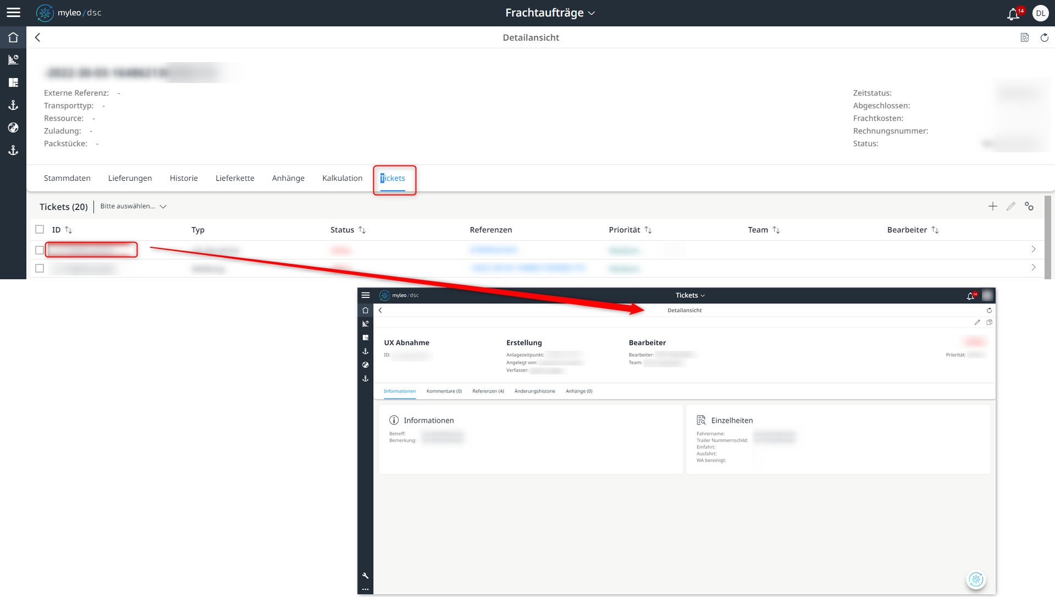Refresh the Frachtaufträge Detailansicht
The image size is (1055, 597).
[x=1045, y=37]
